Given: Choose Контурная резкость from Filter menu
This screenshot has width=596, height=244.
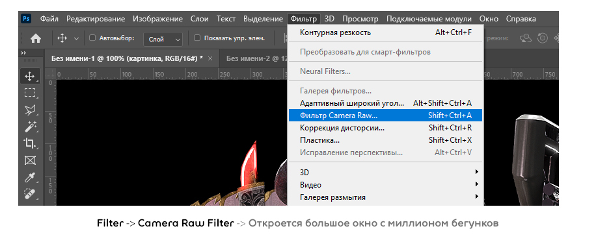Looking at the screenshot, I should (385, 32).
